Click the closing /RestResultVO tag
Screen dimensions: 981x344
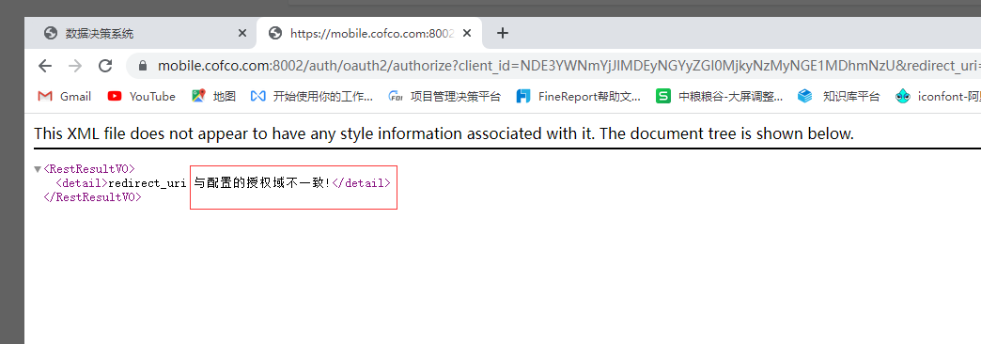(93, 197)
